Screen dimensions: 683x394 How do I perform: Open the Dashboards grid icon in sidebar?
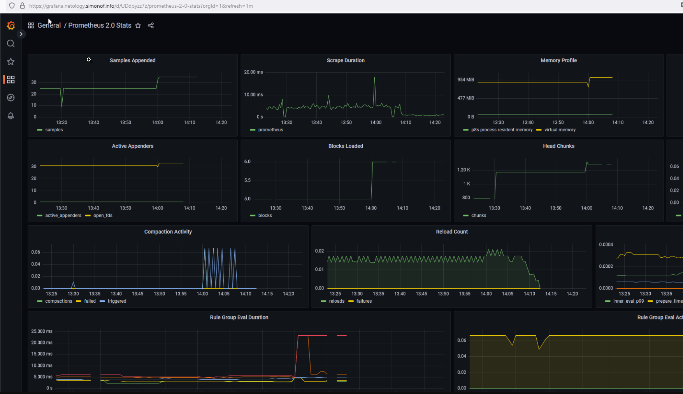(11, 79)
